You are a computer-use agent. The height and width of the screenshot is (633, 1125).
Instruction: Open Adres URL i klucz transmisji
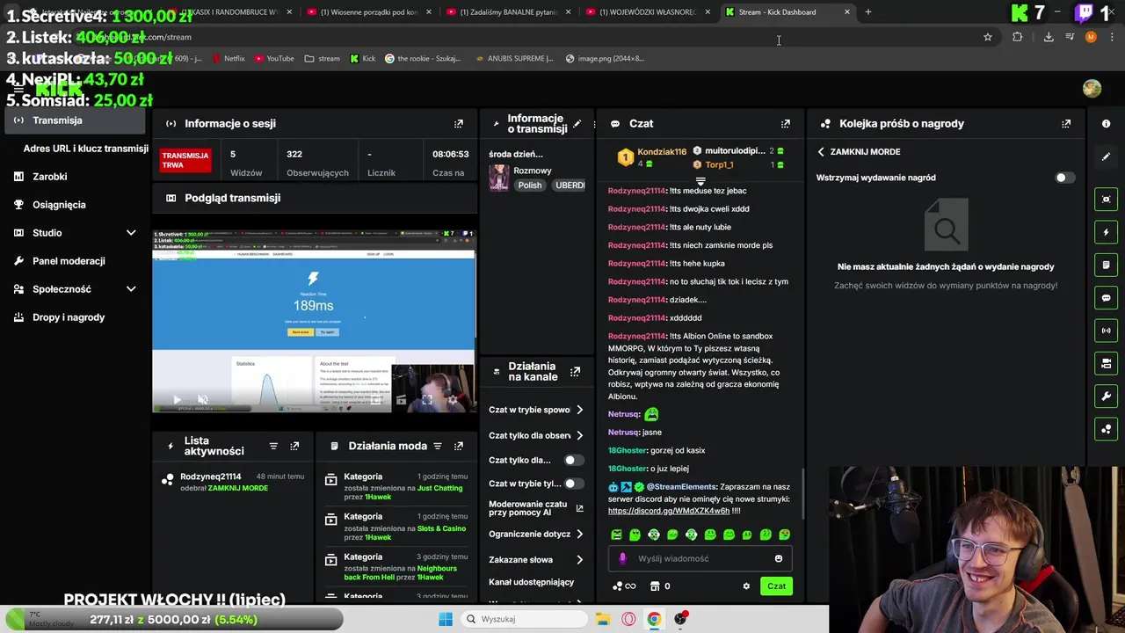click(x=85, y=149)
